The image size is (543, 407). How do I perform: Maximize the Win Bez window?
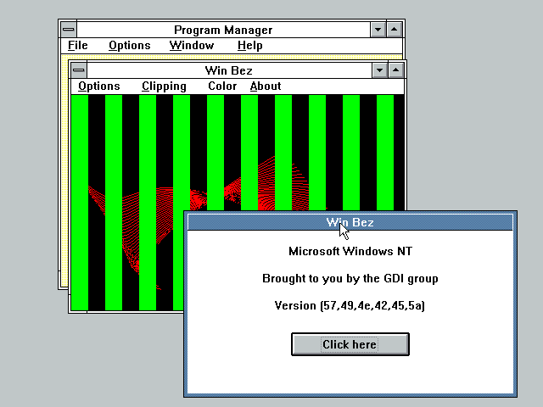396,70
